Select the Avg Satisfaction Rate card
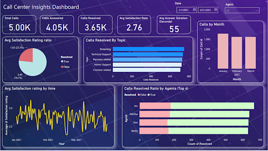Viewport: 268px width, 151px height. tap(134, 25)
